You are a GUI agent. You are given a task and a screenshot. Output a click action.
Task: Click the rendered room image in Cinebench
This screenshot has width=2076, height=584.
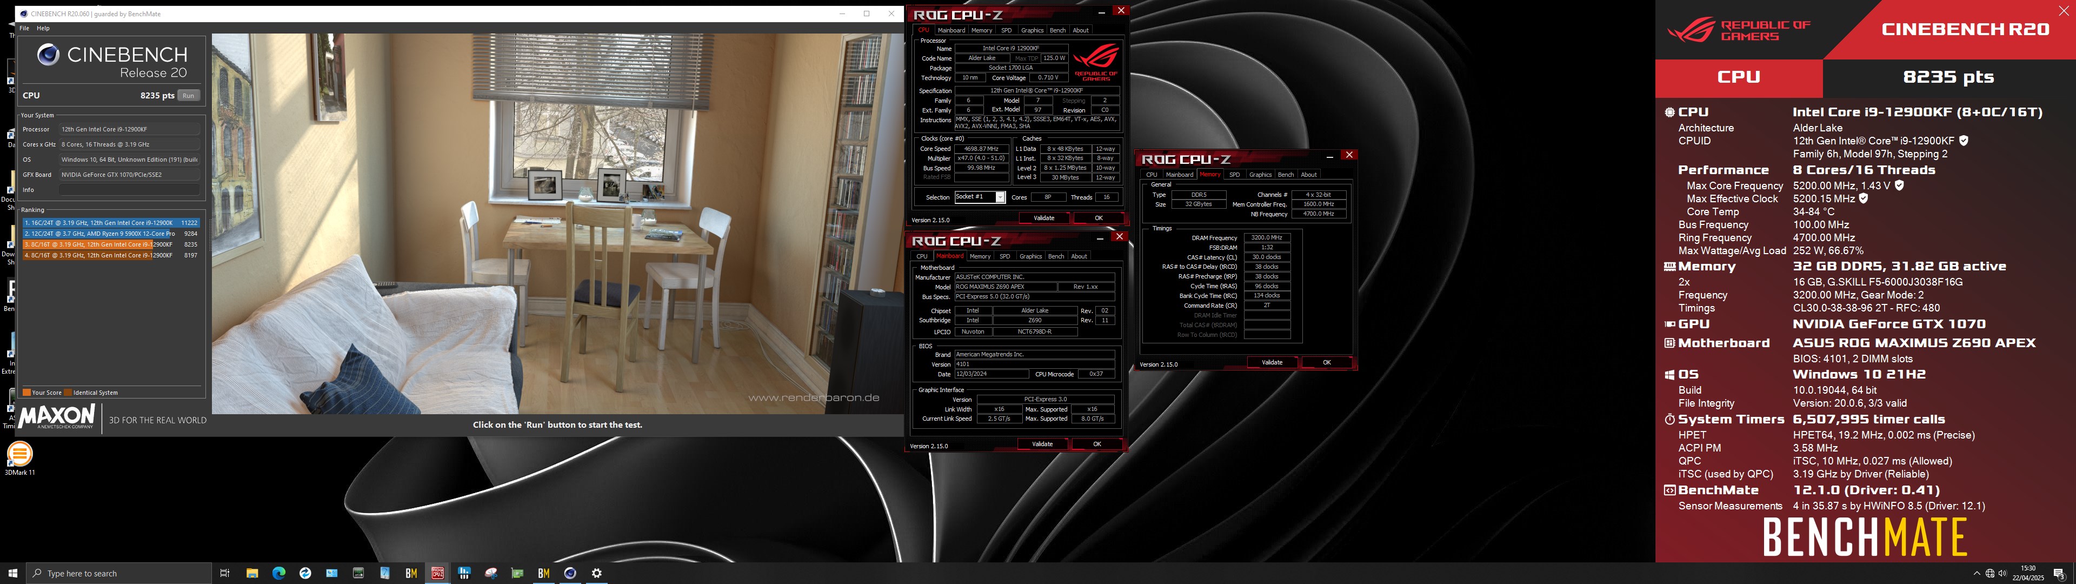[557, 223]
